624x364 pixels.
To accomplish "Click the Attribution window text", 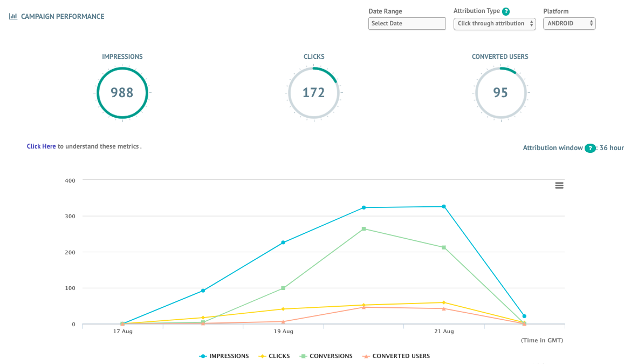I will click(x=552, y=148).
